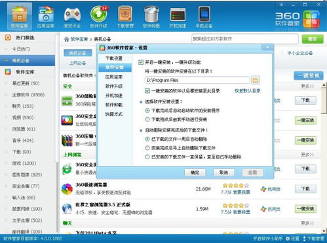This screenshot has height=243, width=327.
Task: Open the title bar dropdown menu arrow
Action: [281, 5]
